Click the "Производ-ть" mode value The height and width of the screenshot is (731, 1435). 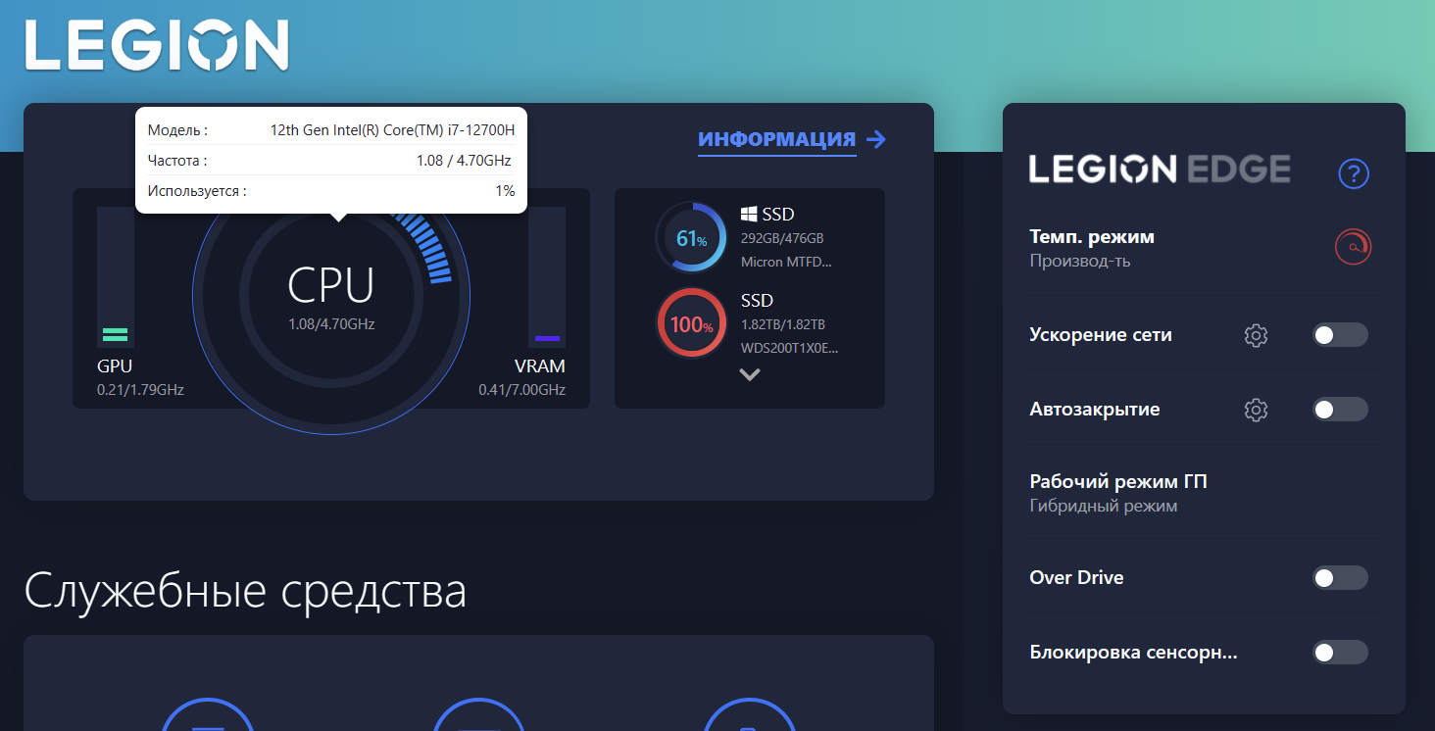[1080, 262]
